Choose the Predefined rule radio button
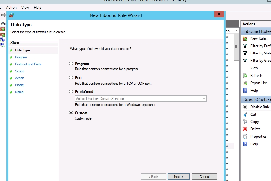This screenshot has height=181, width=271. tap(71, 91)
